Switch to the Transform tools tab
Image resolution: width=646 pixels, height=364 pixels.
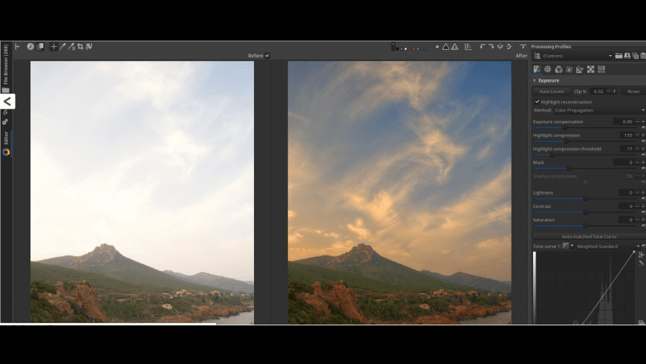(x=580, y=69)
